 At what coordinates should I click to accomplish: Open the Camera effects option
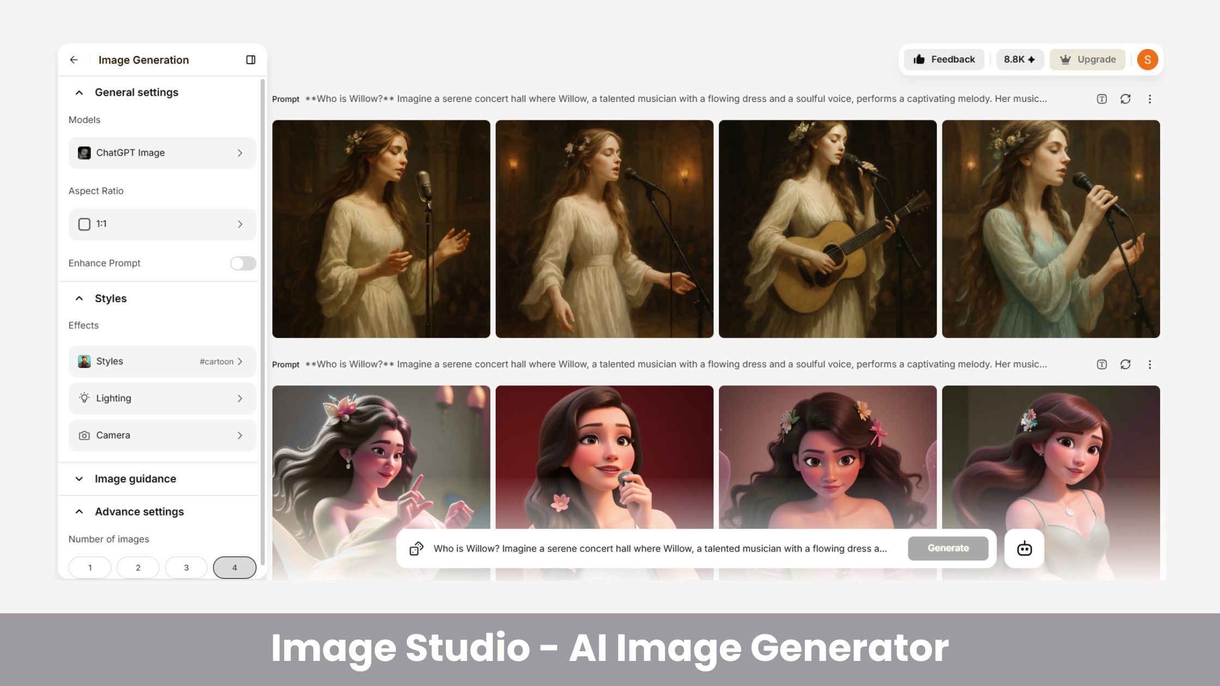[x=162, y=436]
